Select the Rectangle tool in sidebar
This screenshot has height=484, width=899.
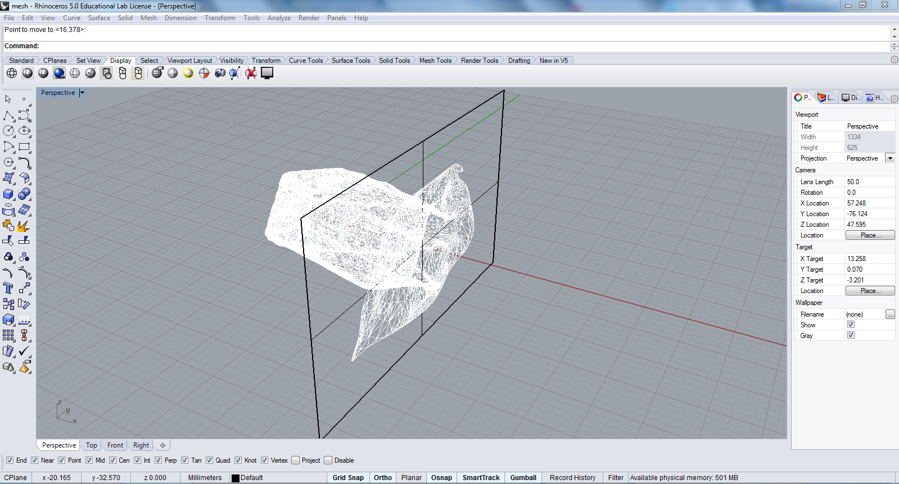24,147
